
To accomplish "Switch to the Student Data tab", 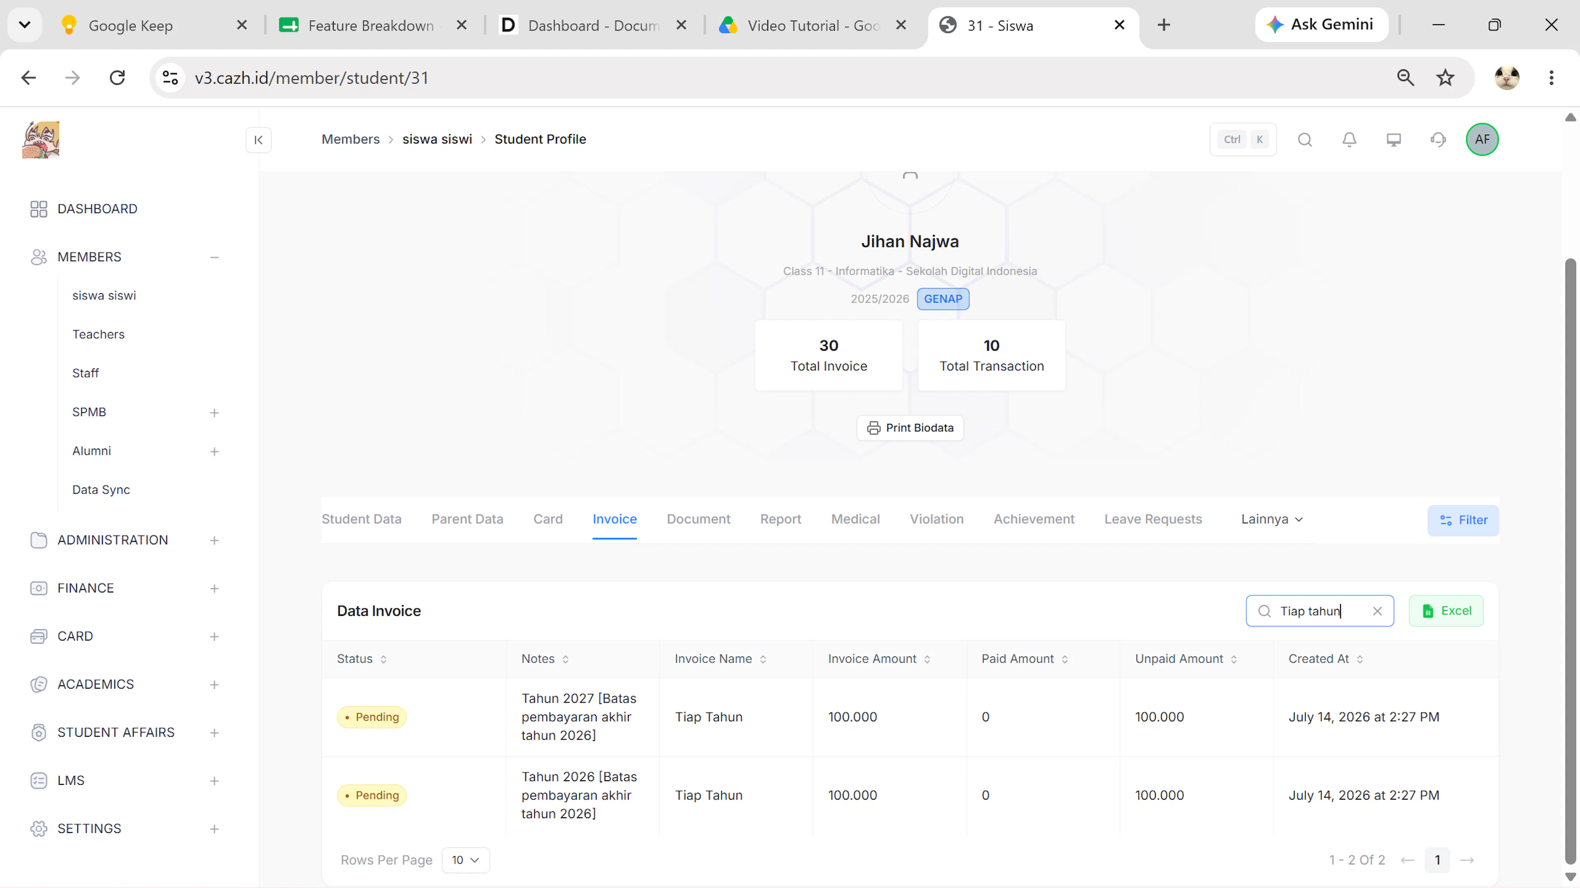I will (361, 519).
